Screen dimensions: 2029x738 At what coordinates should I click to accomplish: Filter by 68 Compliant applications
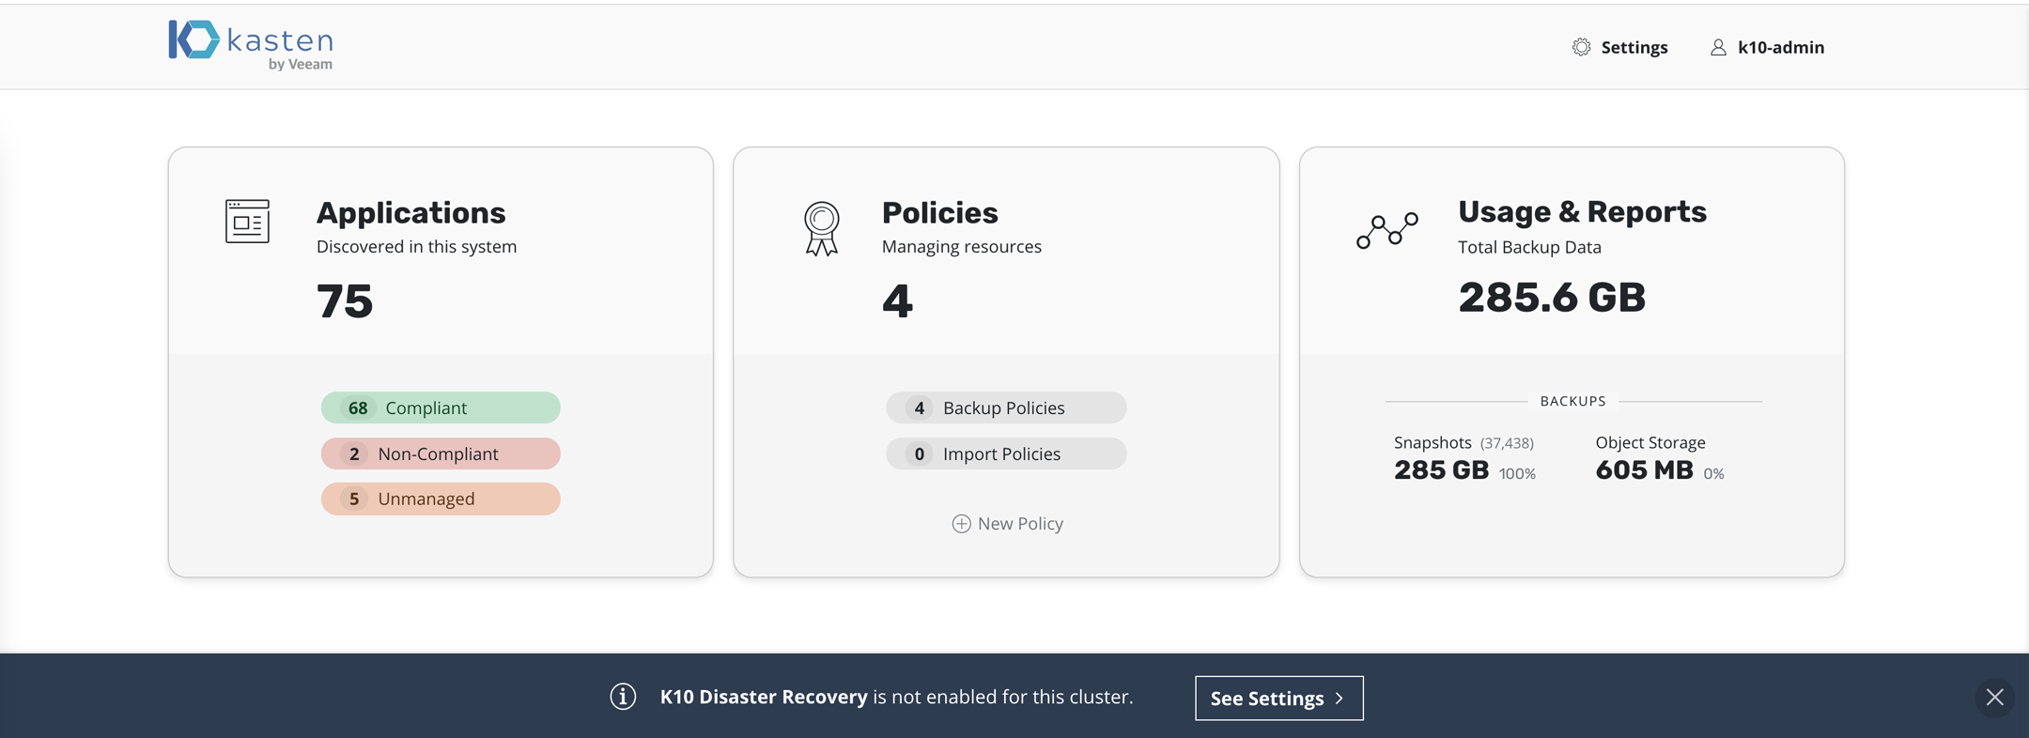441,407
